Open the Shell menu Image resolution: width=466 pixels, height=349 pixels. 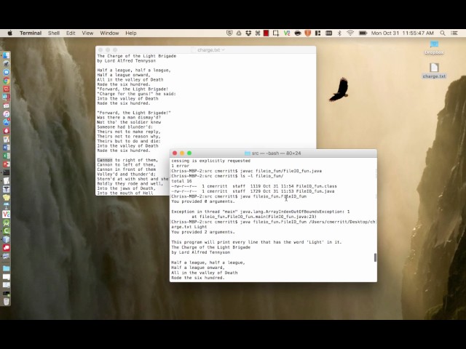pos(54,33)
